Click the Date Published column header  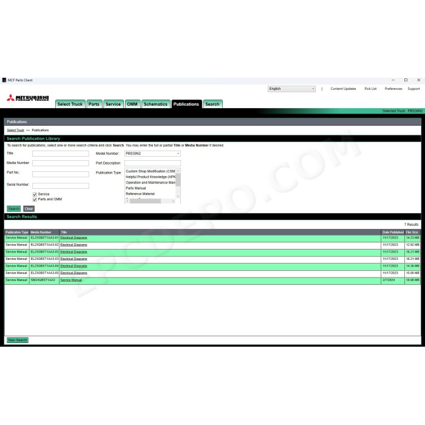click(393, 233)
